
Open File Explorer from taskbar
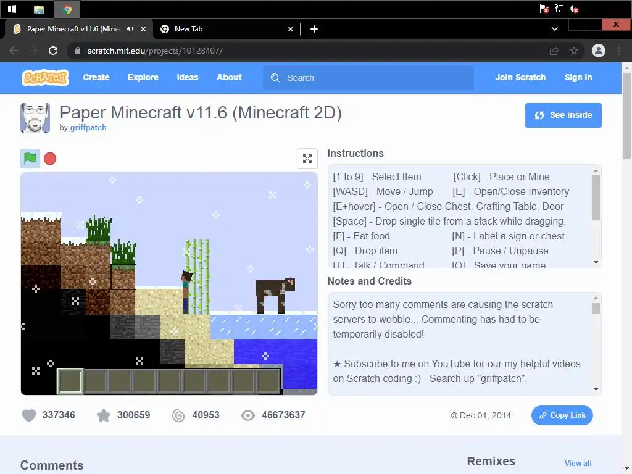[39, 9]
